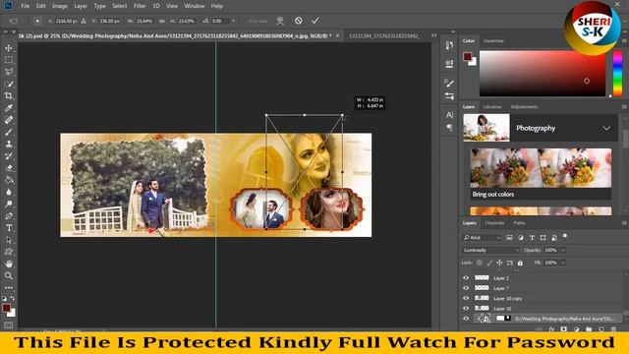629x354 pixels.
Task: Select the Healing Brush tool
Action: click(x=9, y=120)
